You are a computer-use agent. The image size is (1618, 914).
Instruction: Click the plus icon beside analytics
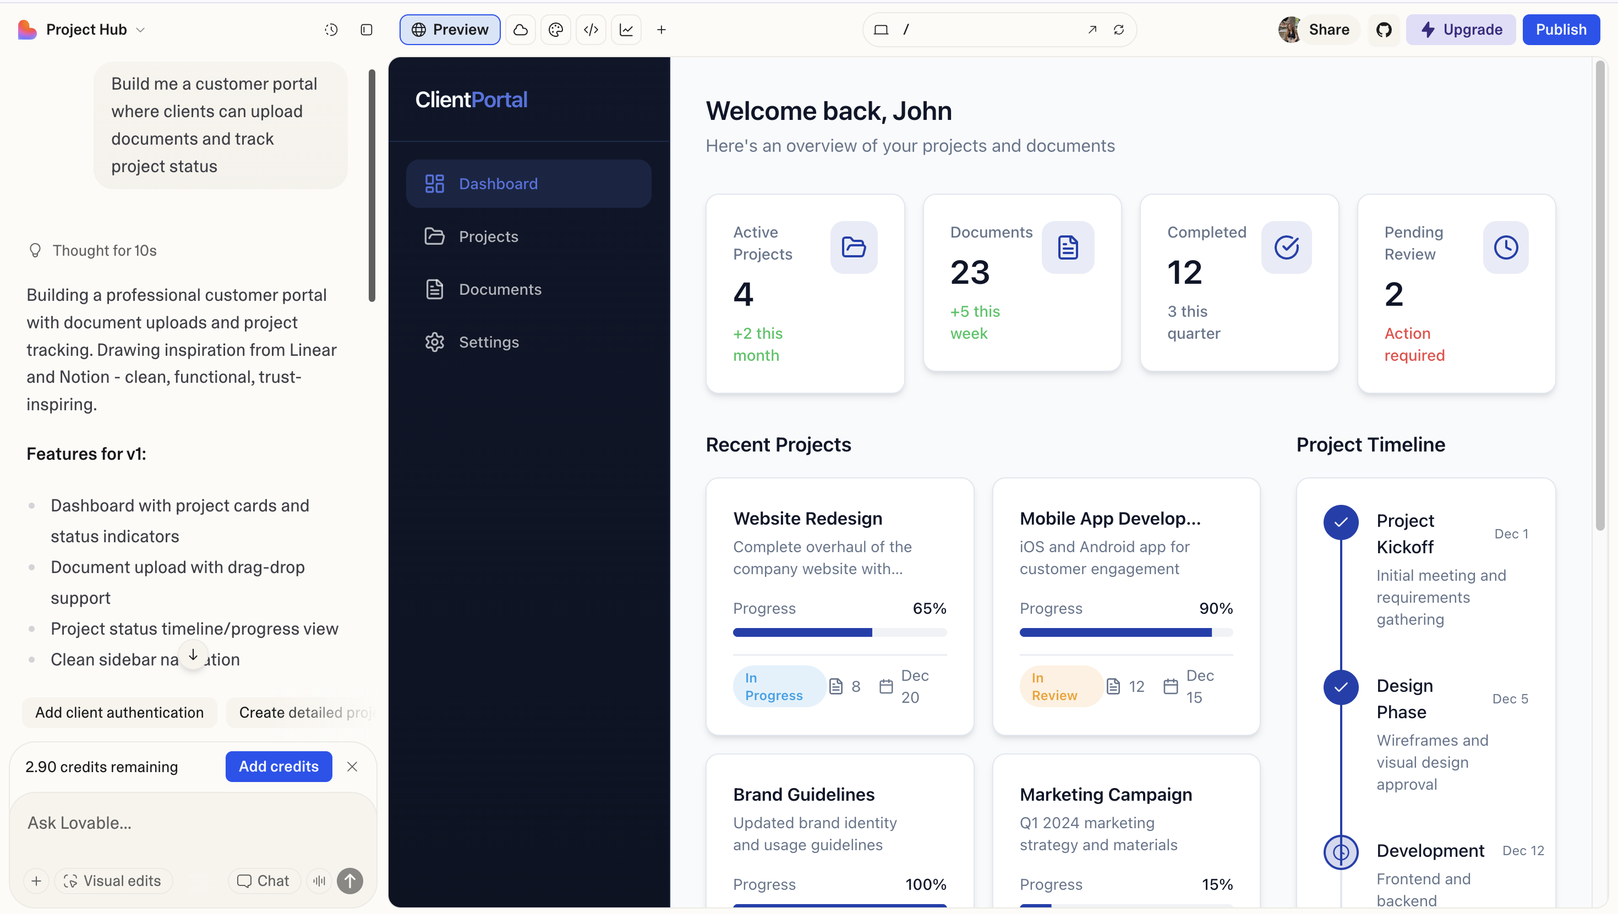[x=662, y=30]
